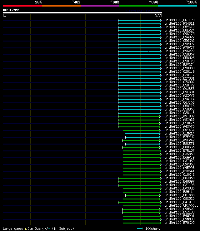The width and height of the screenshot is (200, 231).
Task: Select the UniRef100_Q94IT4 label
Action: click(179, 99)
